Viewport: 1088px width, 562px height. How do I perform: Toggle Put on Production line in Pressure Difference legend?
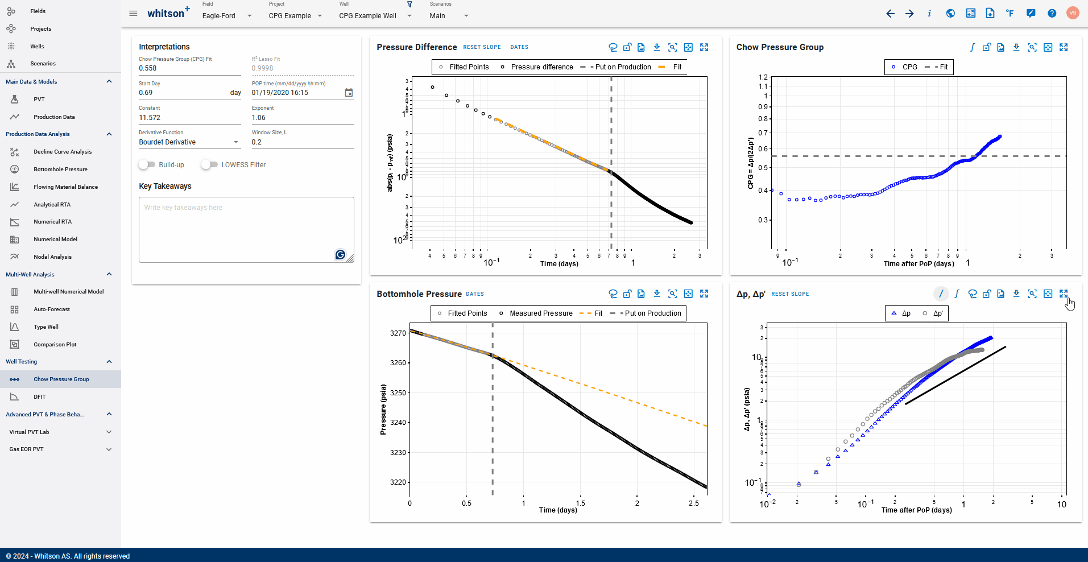[615, 67]
